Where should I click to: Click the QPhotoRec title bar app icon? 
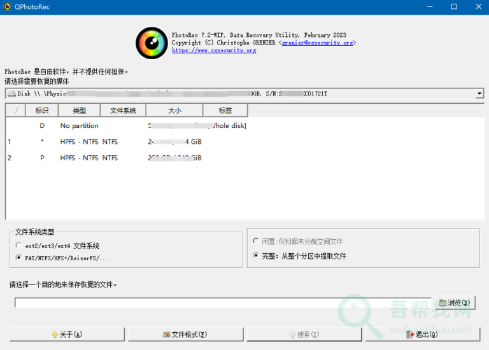[x=7, y=7]
